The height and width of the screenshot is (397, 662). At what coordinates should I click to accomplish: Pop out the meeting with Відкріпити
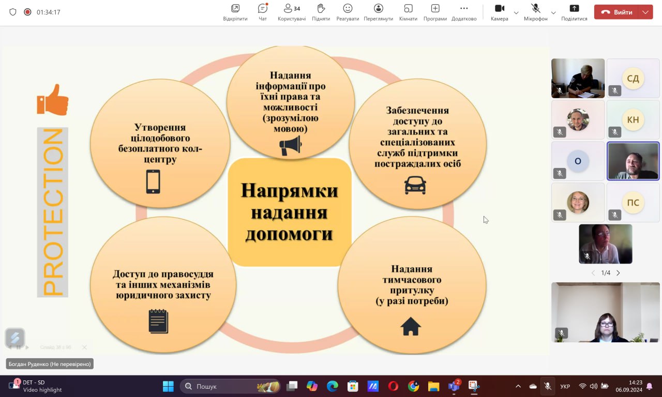(x=235, y=12)
